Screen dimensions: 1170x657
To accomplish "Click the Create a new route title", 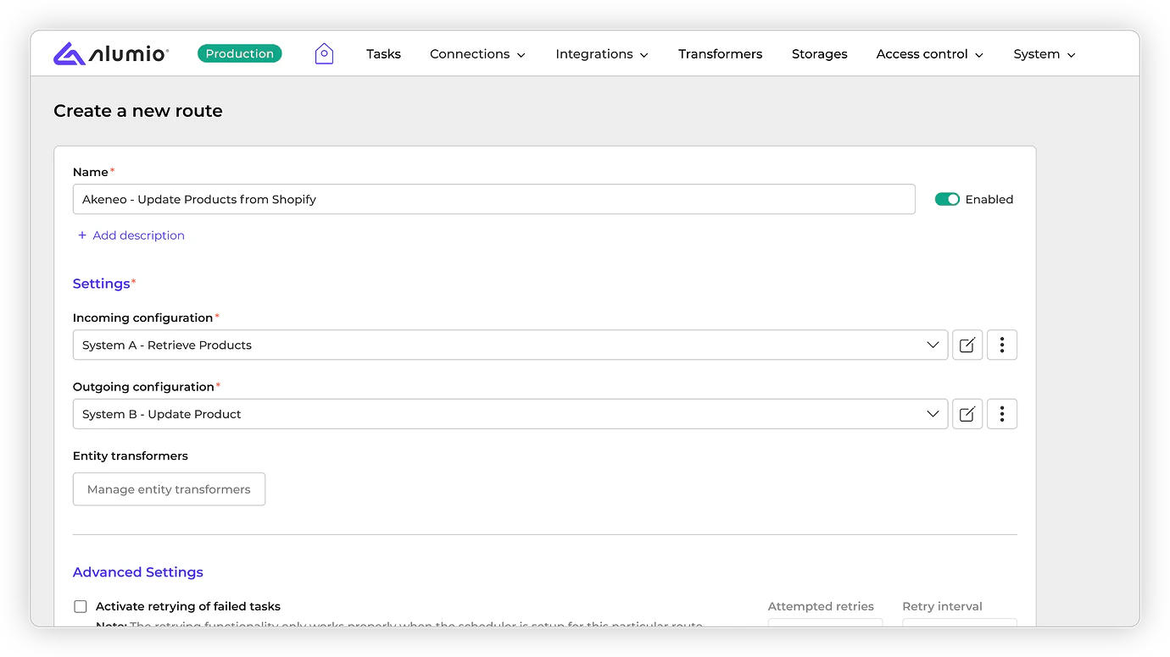I will [138, 111].
